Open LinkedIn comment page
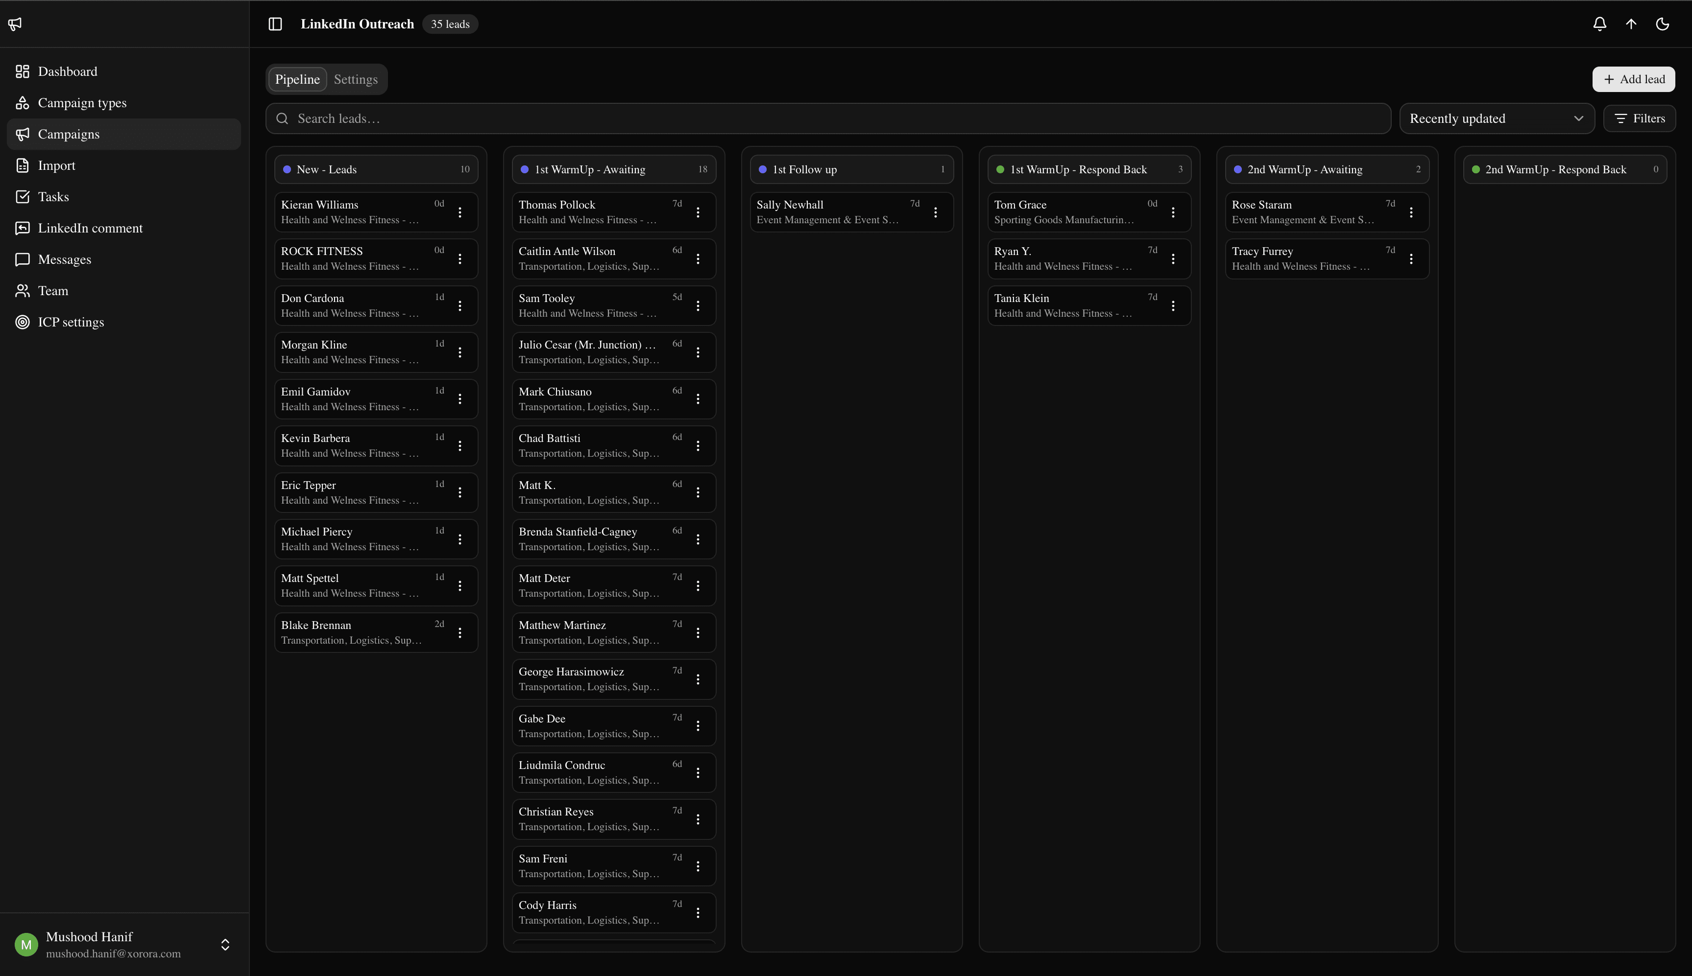Screen dimensions: 1692x976 click(123, 228)
